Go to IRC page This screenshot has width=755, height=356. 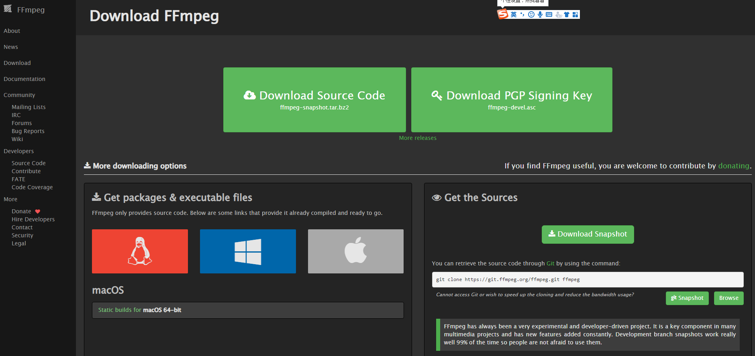tap(16, 115)
